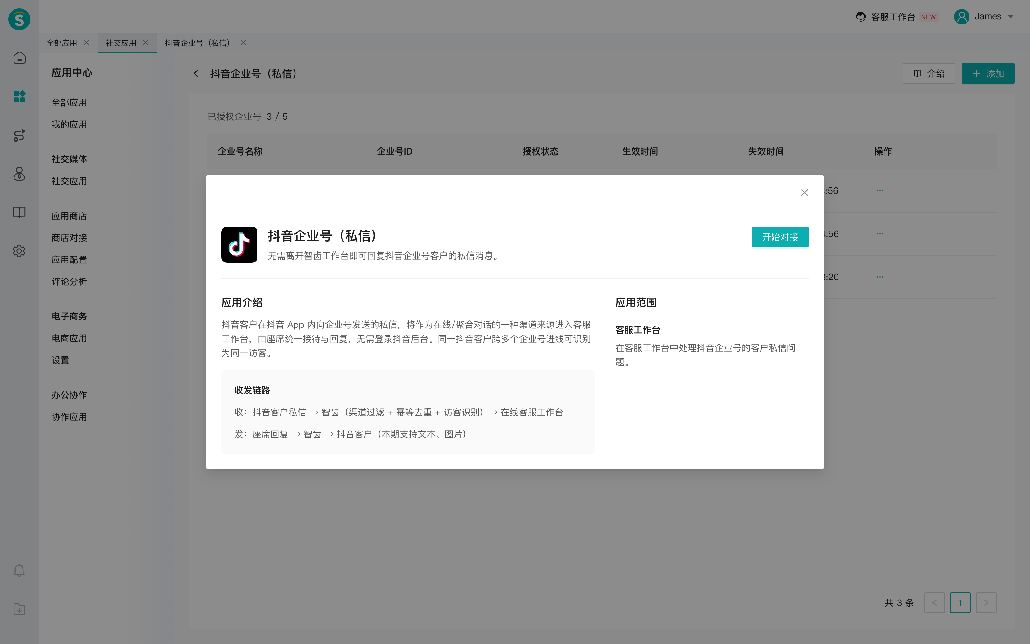Open the settings gear icon in sidebar
The image size is (1030, 644).
19,251
